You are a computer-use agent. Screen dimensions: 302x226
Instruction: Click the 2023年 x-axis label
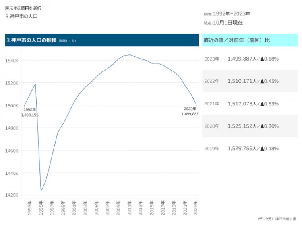pyautogui.click(x=195, y=208)
